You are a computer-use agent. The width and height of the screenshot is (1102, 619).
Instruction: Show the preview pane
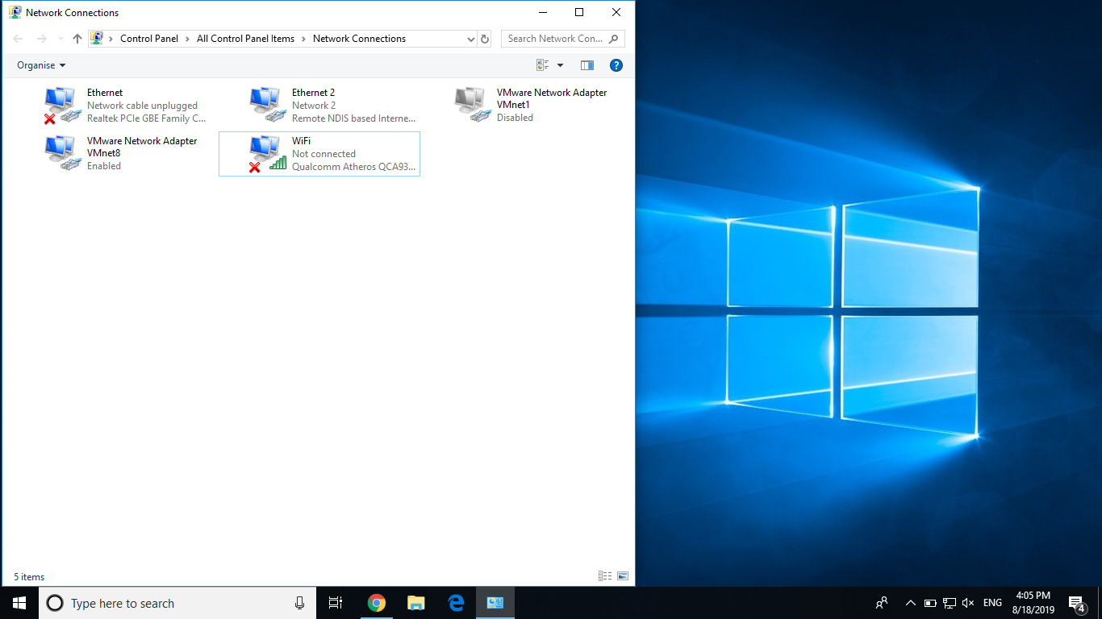coord(587,65)
